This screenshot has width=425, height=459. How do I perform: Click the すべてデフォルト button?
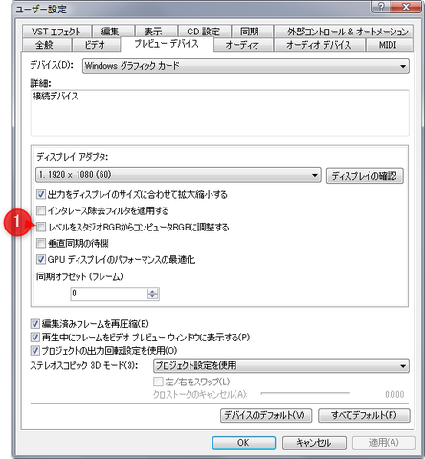364,416
